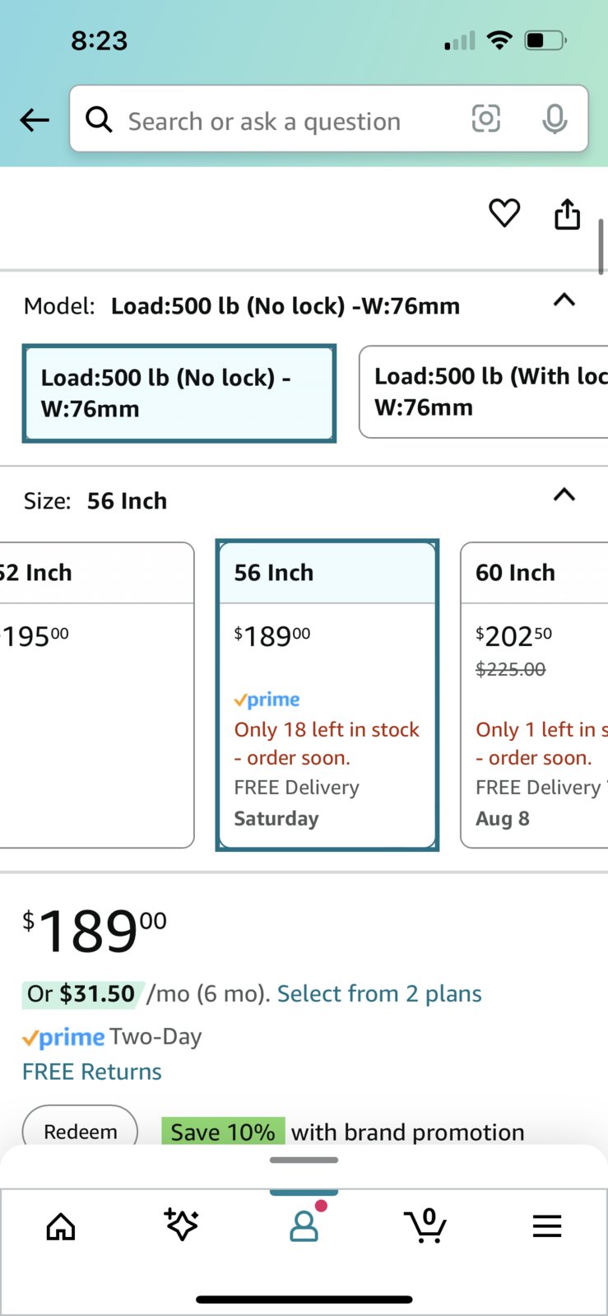
Task: Select Load:500 lb (No lock) model option
Action: click(179, 393)
